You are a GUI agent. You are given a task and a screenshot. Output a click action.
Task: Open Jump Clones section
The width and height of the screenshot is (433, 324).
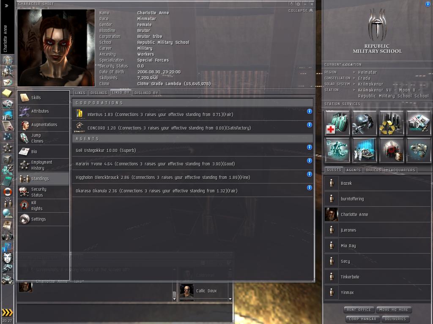coord(44,138)
